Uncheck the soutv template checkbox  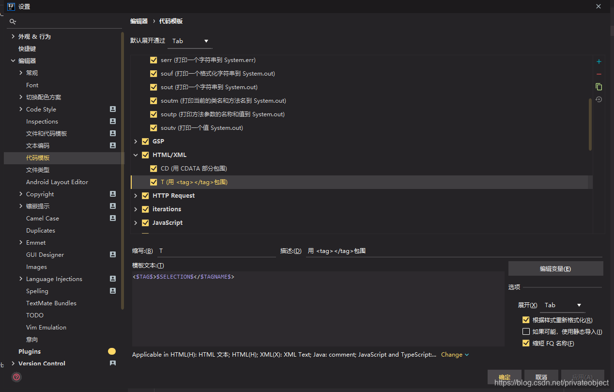[x=153, y=128]
